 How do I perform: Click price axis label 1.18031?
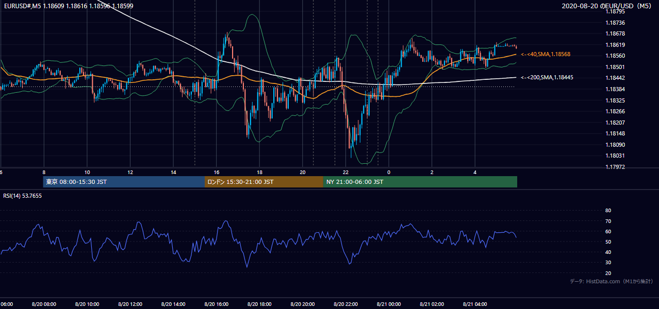pyautogui.click(x=615, y=156)
